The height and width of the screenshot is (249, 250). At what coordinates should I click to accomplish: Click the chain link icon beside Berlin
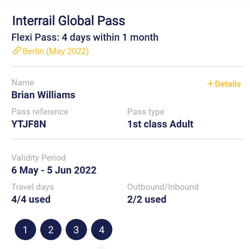pos(16,51)
